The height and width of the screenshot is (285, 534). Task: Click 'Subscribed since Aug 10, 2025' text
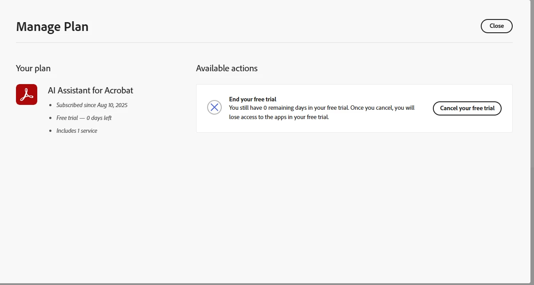click(x=92, y=105)
